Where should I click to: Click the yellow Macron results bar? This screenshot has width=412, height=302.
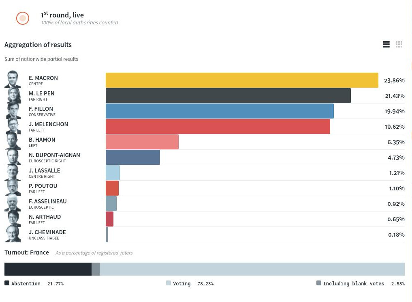pyautogui.click(x=242, y=80)
